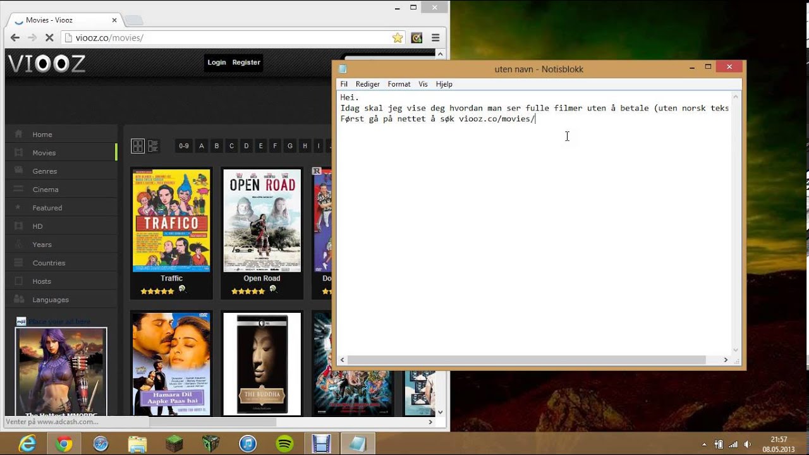Image resolution: width=809 pixels, height=455 pixels.
Task: Switch to grid view of movies
Action: click(138, 146)
